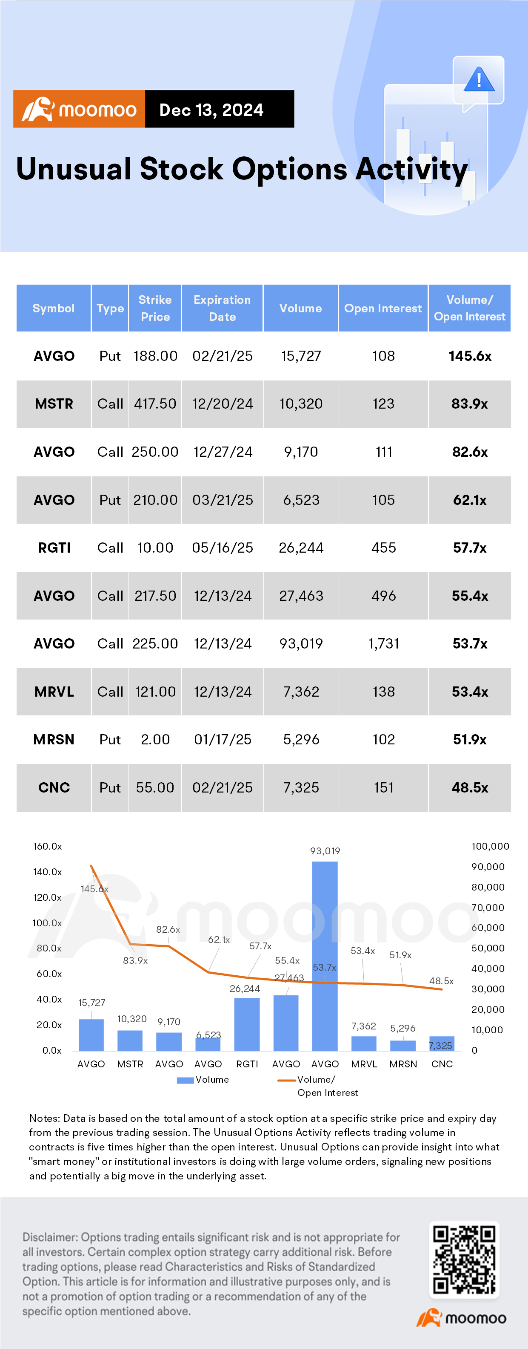Viewport: 528px width, 1349px height.
Task: Click the 145.6x ratio value in the table
Action: pyautogui.click(x=469, y=356)
